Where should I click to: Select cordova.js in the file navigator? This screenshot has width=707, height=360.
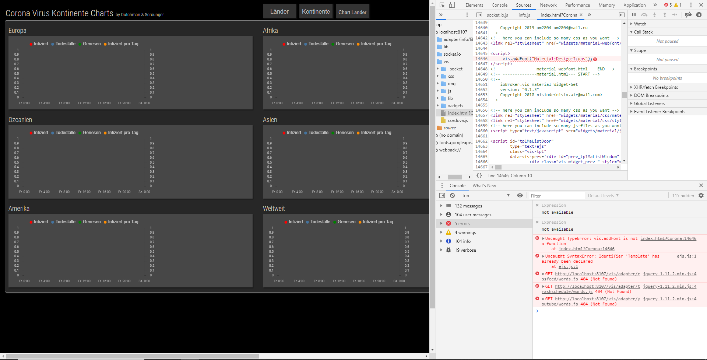tap(458, 120)
